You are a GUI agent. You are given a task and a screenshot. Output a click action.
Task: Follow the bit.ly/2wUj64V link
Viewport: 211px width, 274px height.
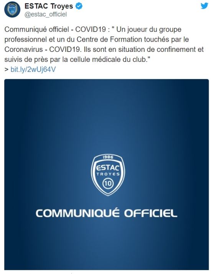33,70
